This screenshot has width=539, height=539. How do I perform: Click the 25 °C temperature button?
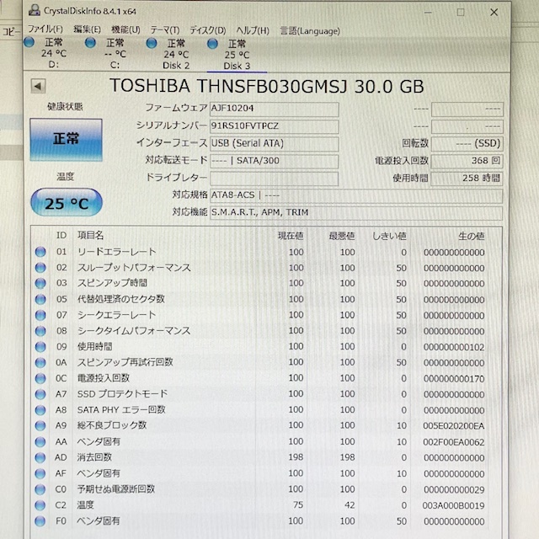67,202
